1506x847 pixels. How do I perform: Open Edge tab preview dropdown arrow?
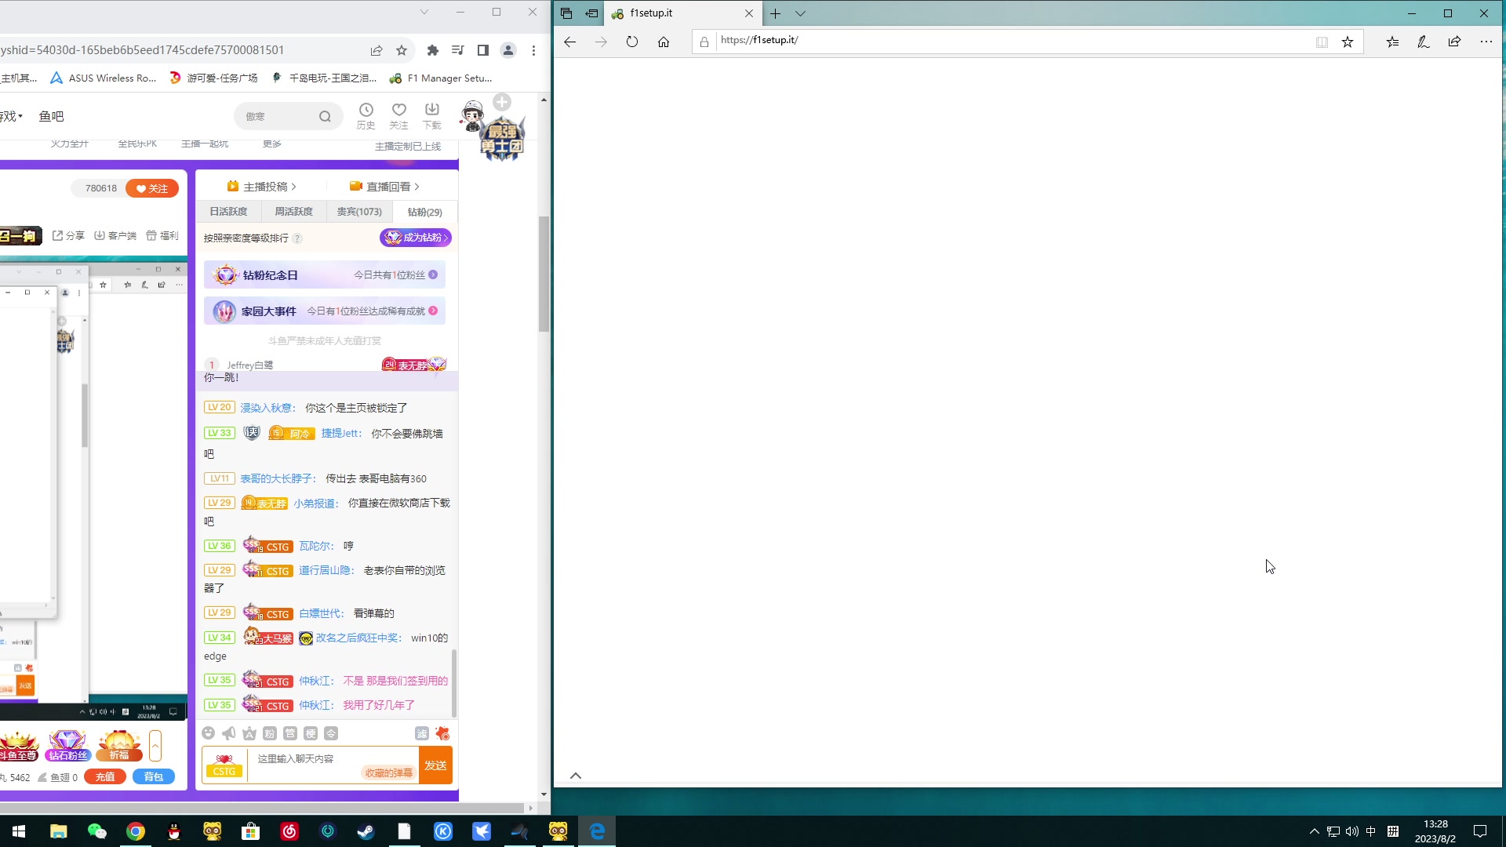(x=800, y=13)
